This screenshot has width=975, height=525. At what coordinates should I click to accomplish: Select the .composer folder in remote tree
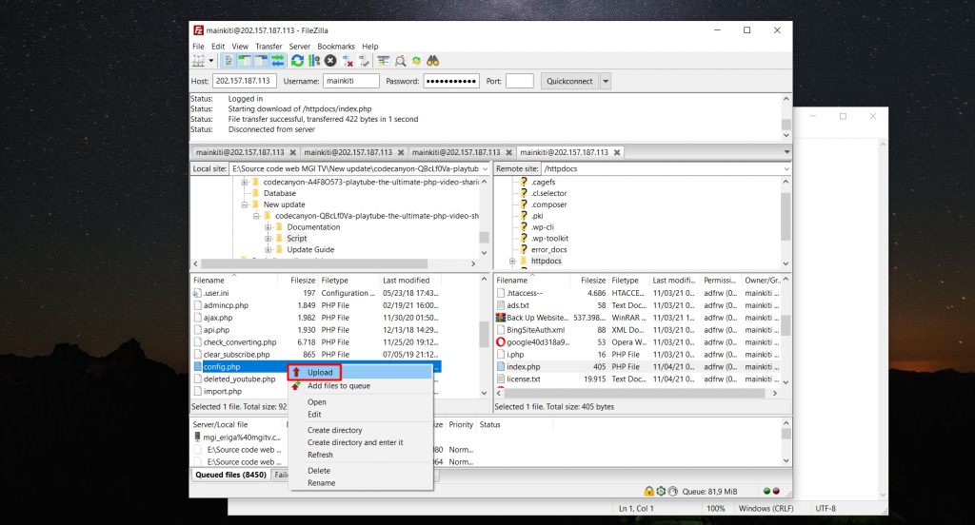548,204
